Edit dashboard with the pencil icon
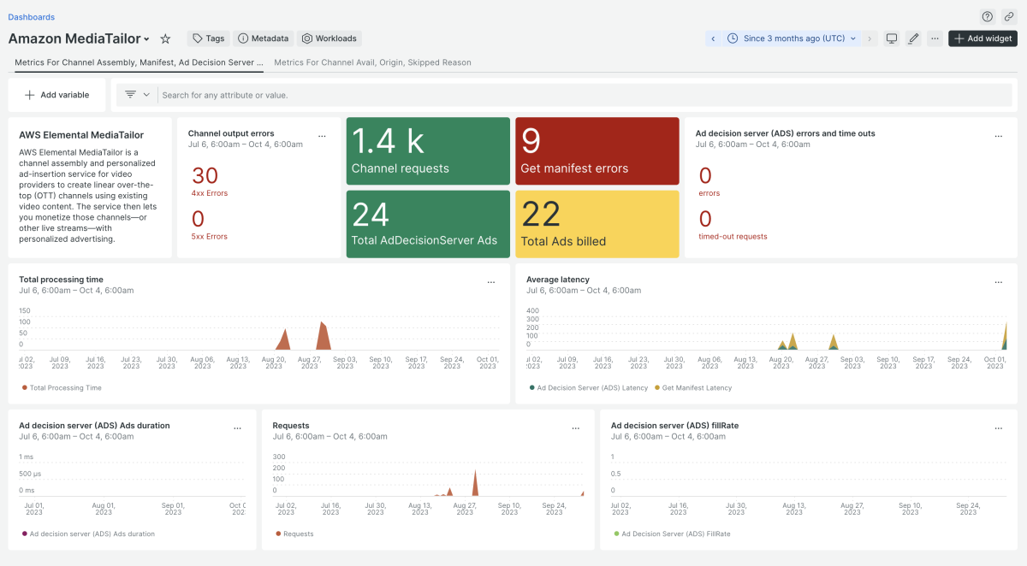Viewport: 1027px width, 566px height. click(913, 38)
